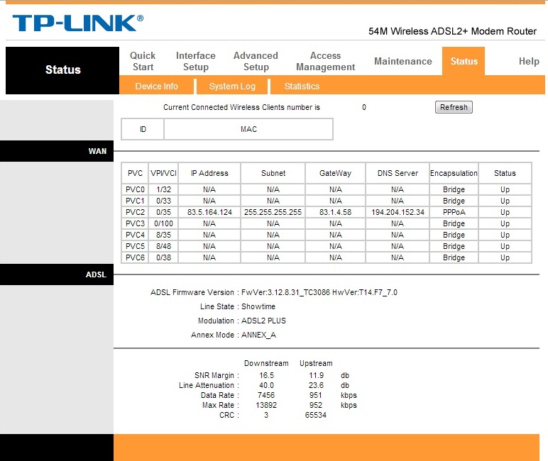This screenshot has width=548, height=461.
Task: Open the Help tab
Action: (529, 61)
